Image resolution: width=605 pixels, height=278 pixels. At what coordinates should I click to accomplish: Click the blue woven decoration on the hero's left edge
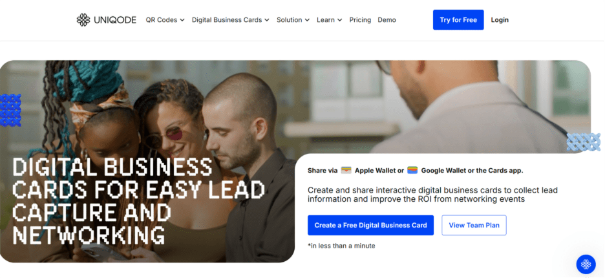(10, 110)
